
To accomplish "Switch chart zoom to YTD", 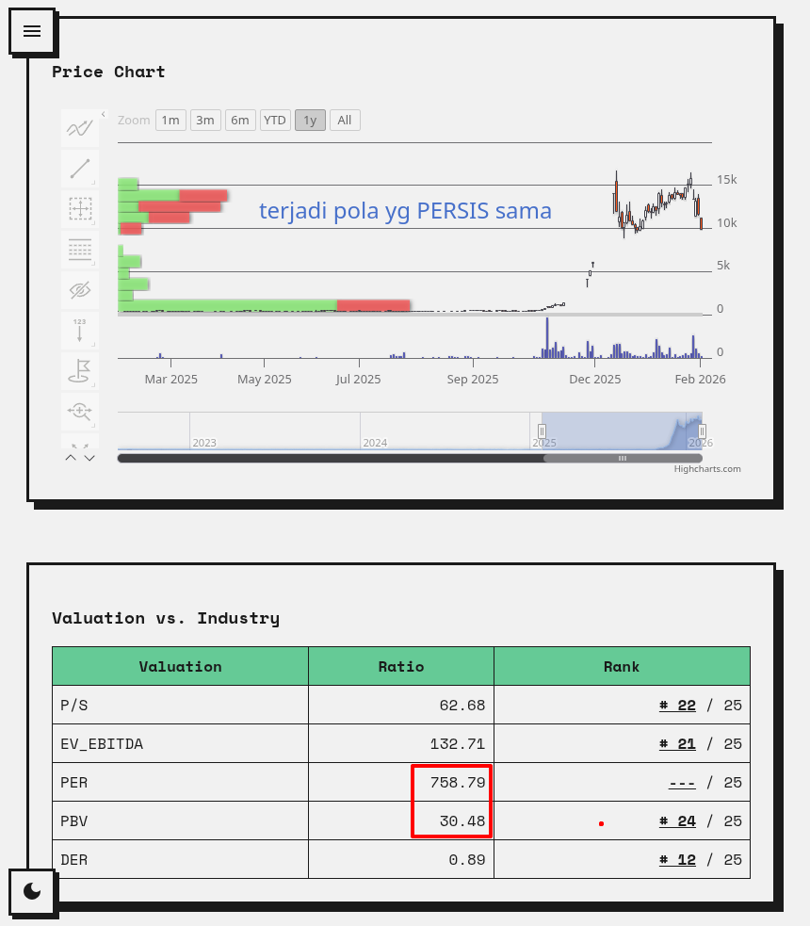I will click(x=275, y=120).
